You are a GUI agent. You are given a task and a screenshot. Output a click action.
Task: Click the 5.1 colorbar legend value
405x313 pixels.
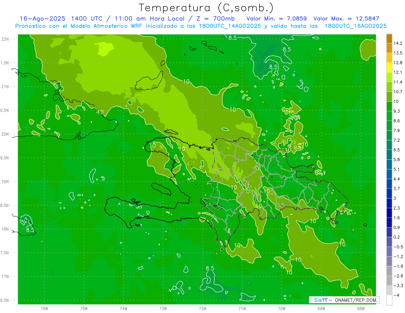tap(397, 169)
